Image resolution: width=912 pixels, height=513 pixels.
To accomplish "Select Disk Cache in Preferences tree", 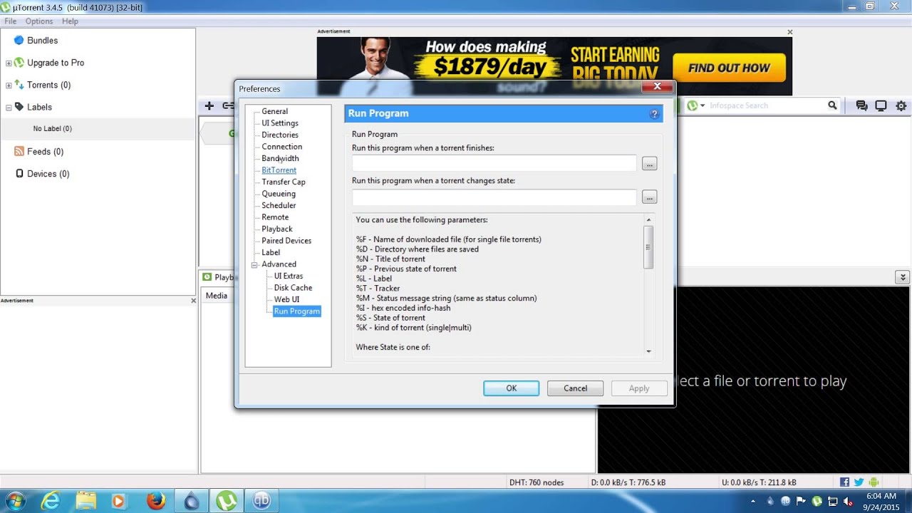I will point(293,288).
